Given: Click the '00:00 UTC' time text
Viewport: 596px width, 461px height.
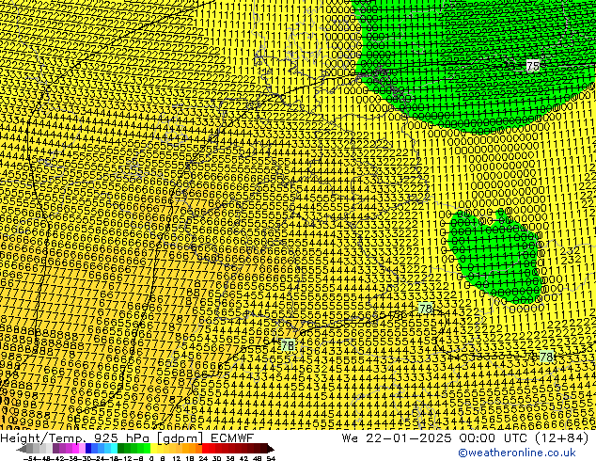Looking at the screenshot, I should 493,438.
